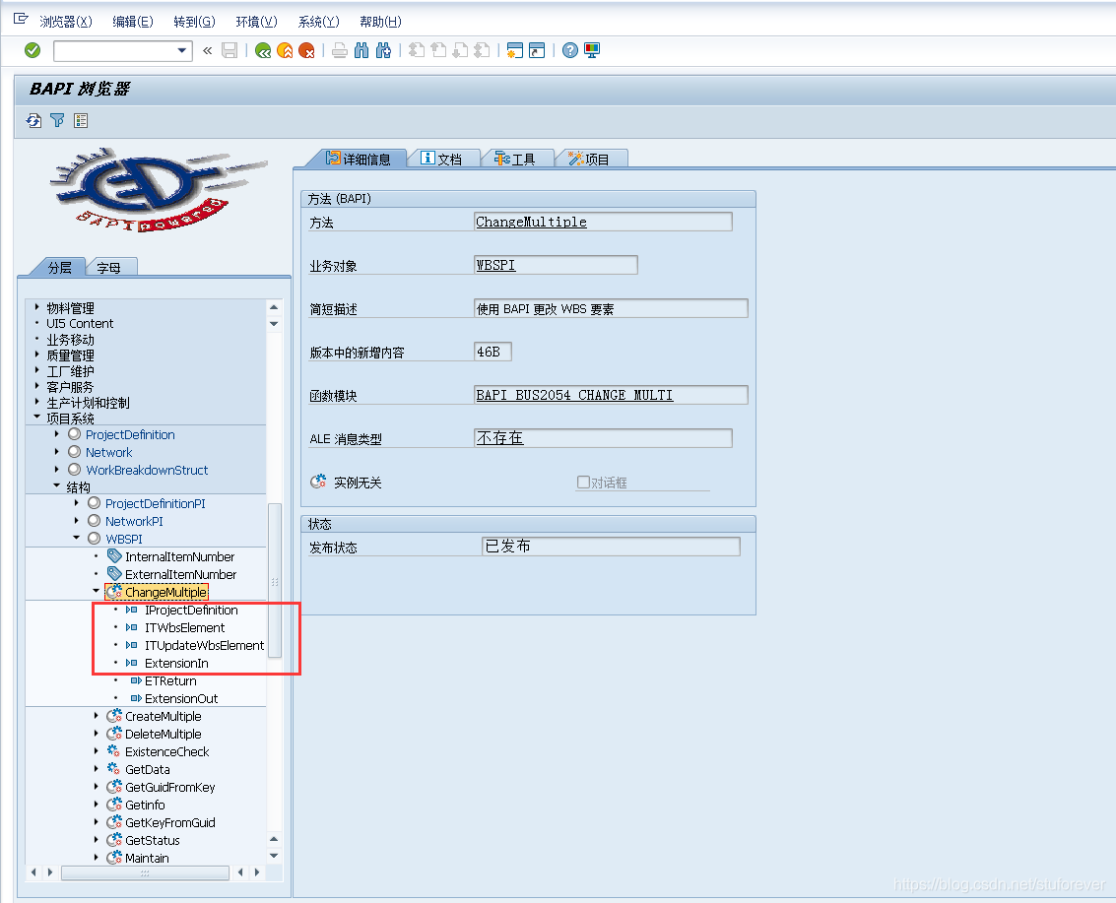
Task: Switch to the 项目 tab
Action: pyautogui.click(x=590, y=159)
